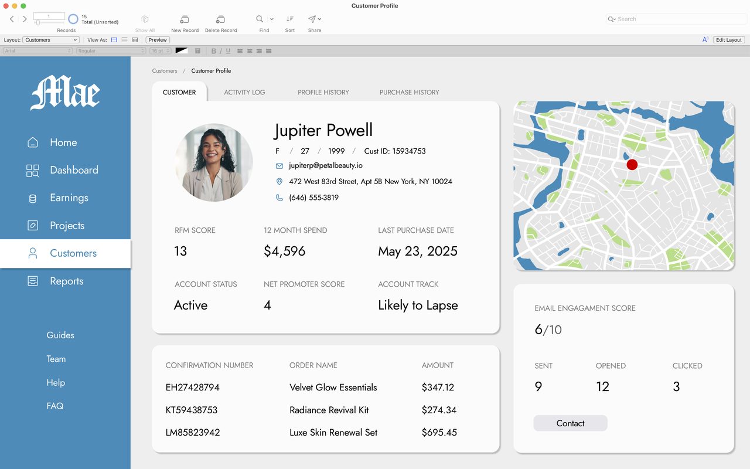The height and width of the screenshot is (469, 750).
Task: Toggle bold text formatting
Action: [214, 51]
